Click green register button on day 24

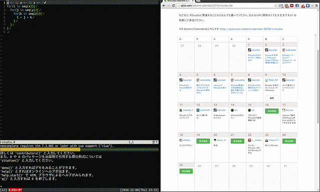289,141
